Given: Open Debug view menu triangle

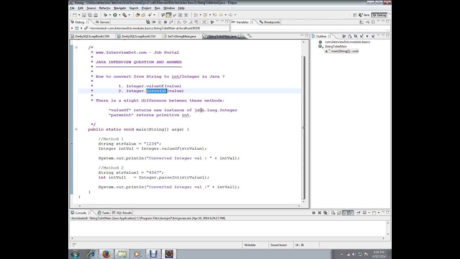Looking at the screenshot, I should 217,21.
